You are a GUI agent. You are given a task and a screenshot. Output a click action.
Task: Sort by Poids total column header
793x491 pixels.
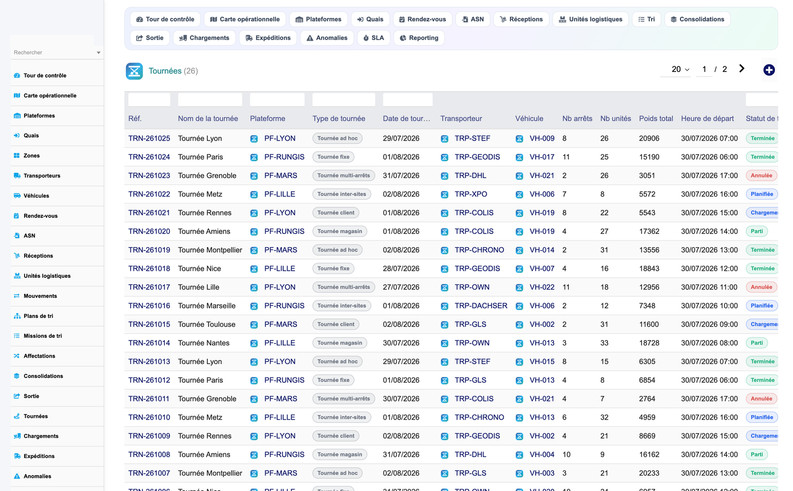[x=656, y=119]
